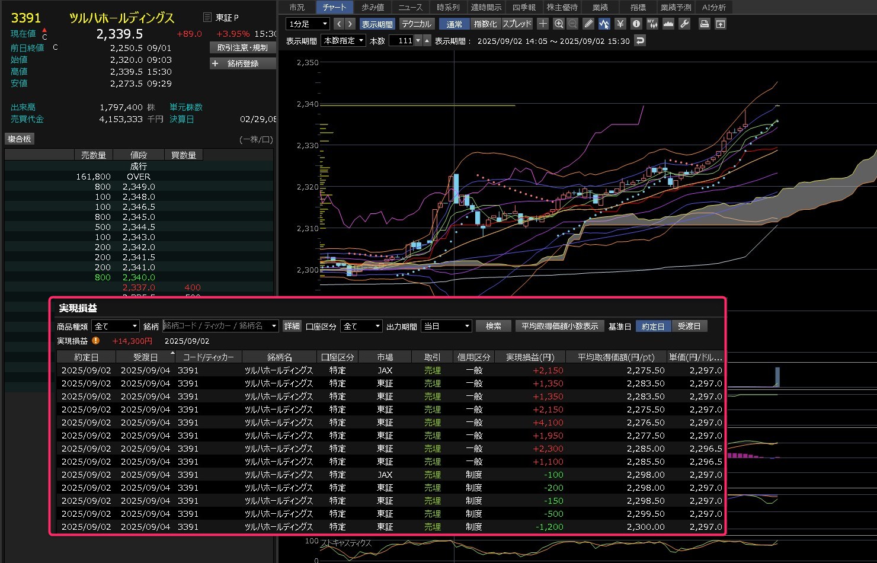Click the area chart style icon
The width and height of the screenshot is (877, 563).
668,24
